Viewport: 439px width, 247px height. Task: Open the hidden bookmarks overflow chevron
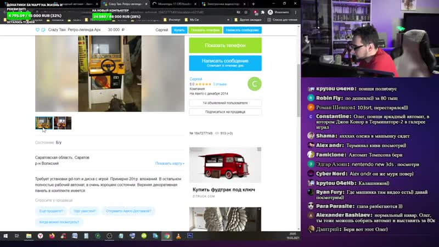[228, 20]
